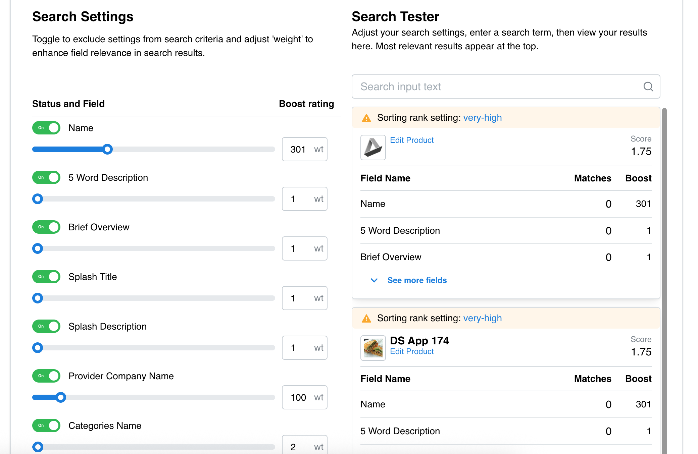Click the search magnifier icon

coord(648,87)
